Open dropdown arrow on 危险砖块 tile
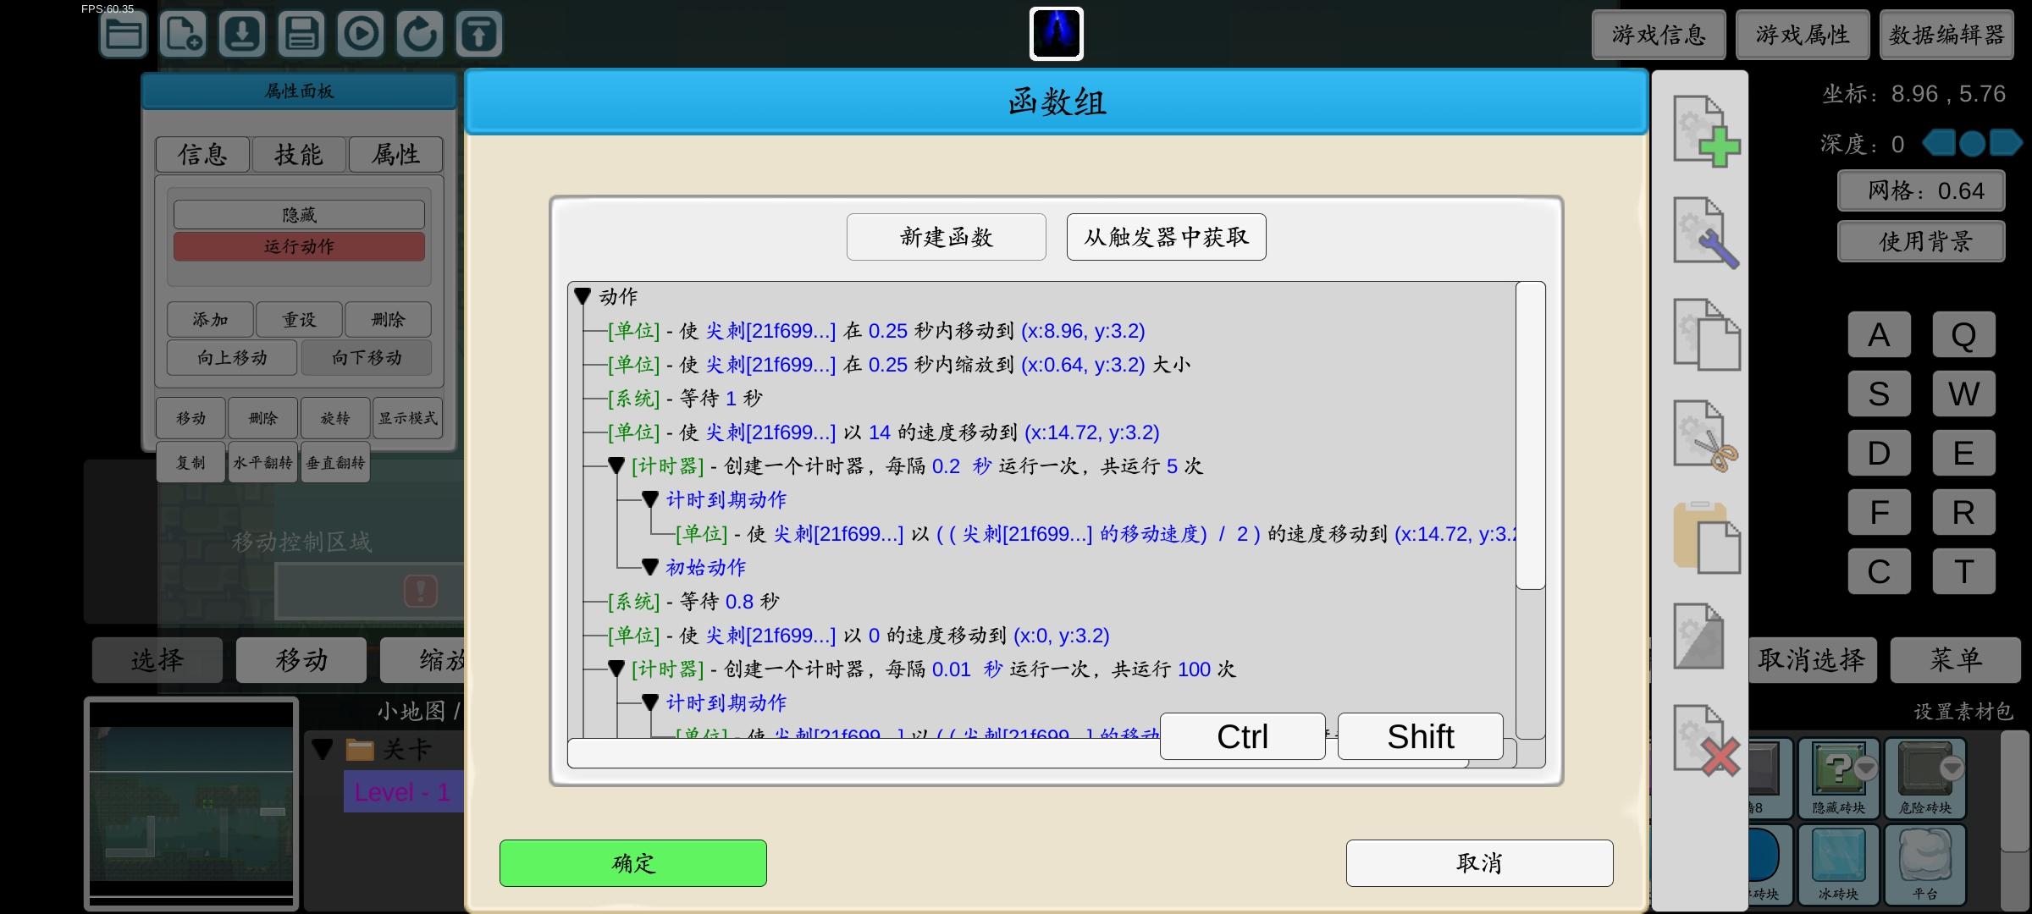 pyautogui.click(x=1952, y=768)
